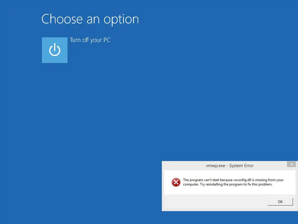Shut down using the power symbol
The width and height of the screenshot is (298, 224).
54,50
